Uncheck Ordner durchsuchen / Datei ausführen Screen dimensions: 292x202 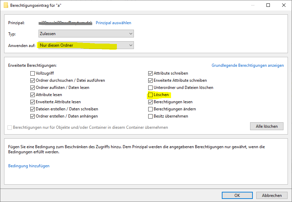tap(33, 80)
